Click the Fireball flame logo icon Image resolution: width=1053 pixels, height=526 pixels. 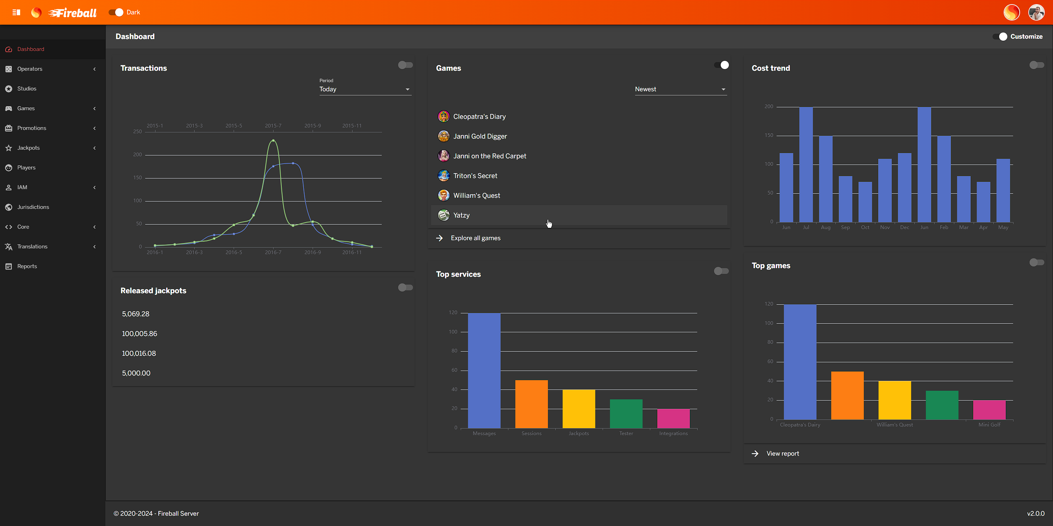click(x=36, y=12)
